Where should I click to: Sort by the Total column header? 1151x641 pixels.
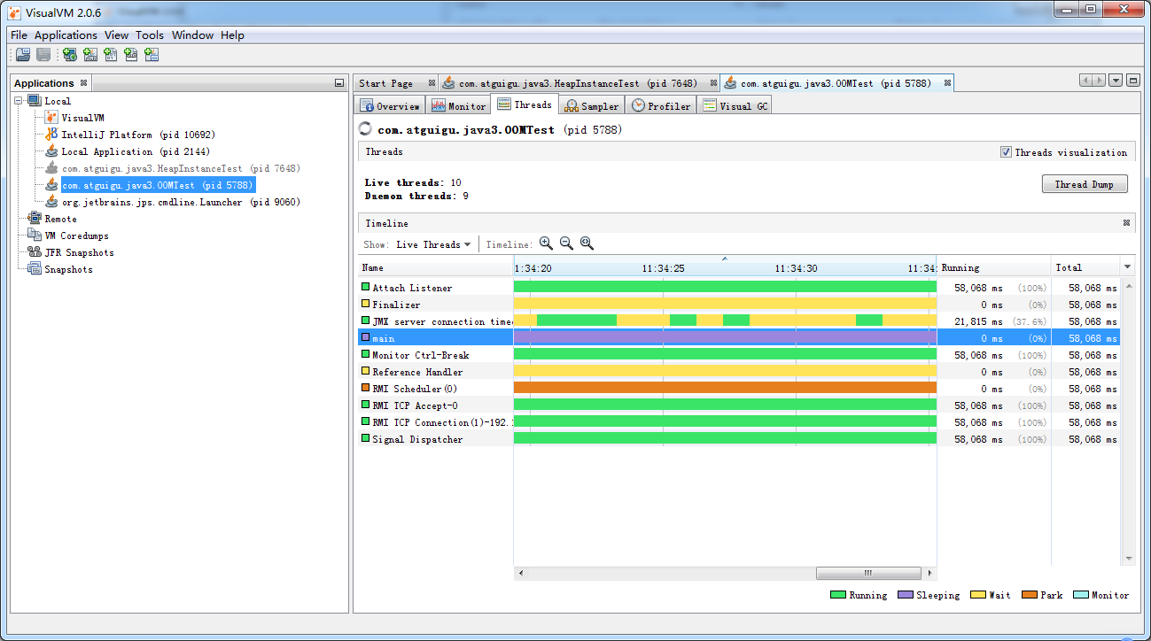1085,267
